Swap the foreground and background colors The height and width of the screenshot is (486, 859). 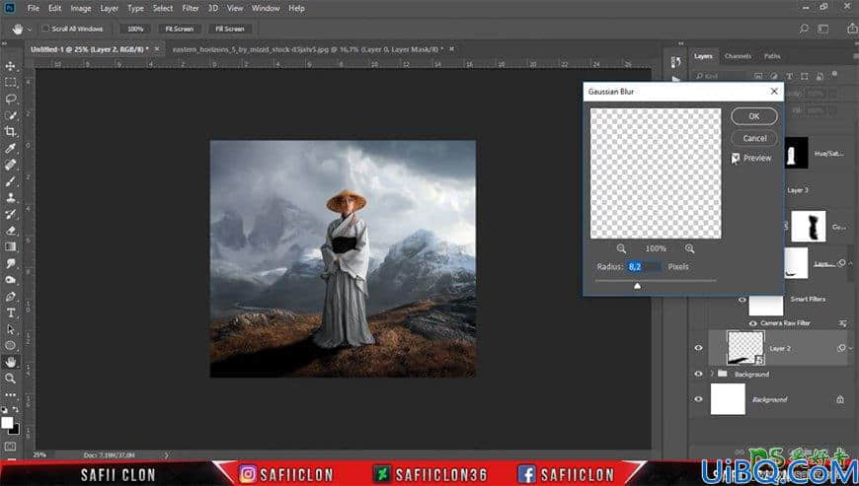16,409
